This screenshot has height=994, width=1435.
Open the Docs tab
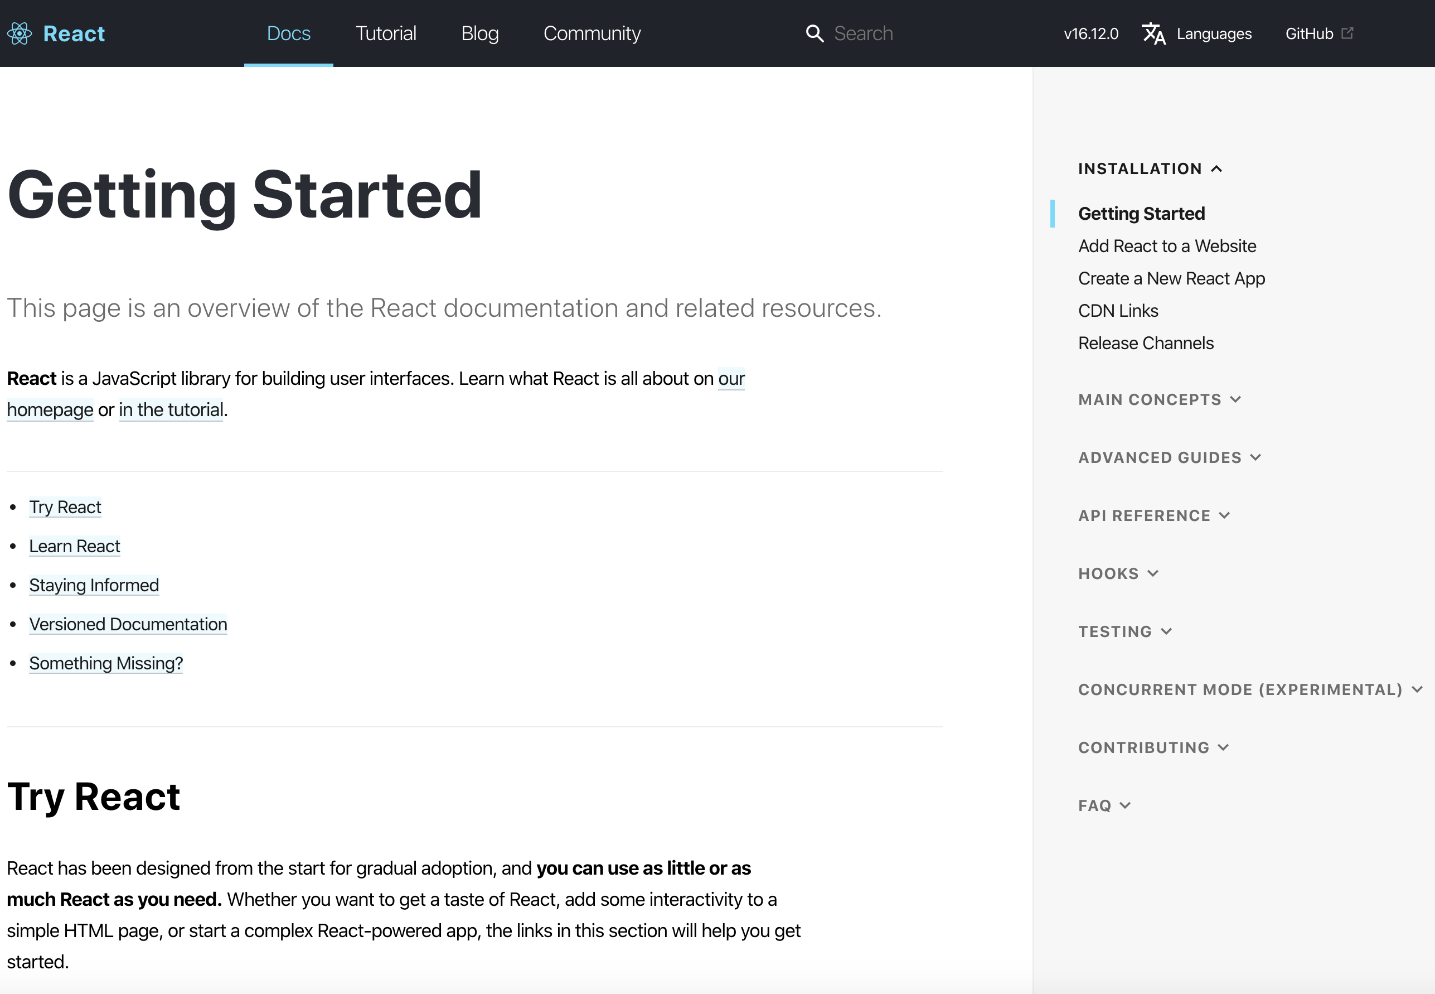pyautogui.click(x=289, y=33)
